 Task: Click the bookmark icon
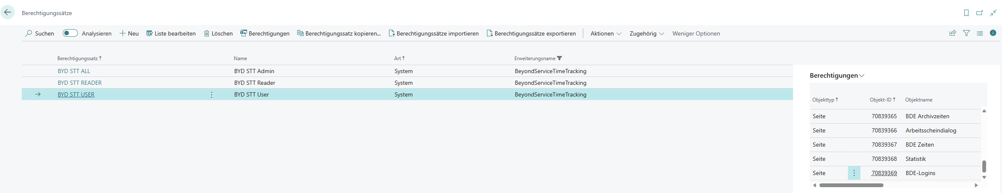[x=966, y=13]
